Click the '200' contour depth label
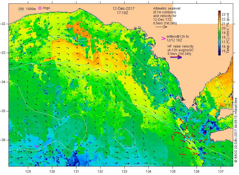The width and height of the screenshot is (239, 175). (21, 9)
